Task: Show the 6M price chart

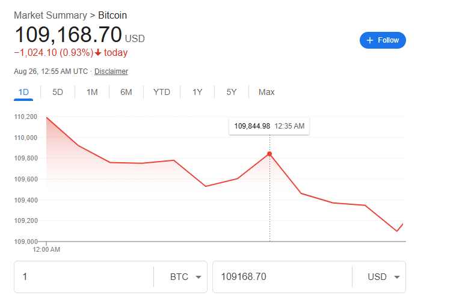Action: coord(126,92)
